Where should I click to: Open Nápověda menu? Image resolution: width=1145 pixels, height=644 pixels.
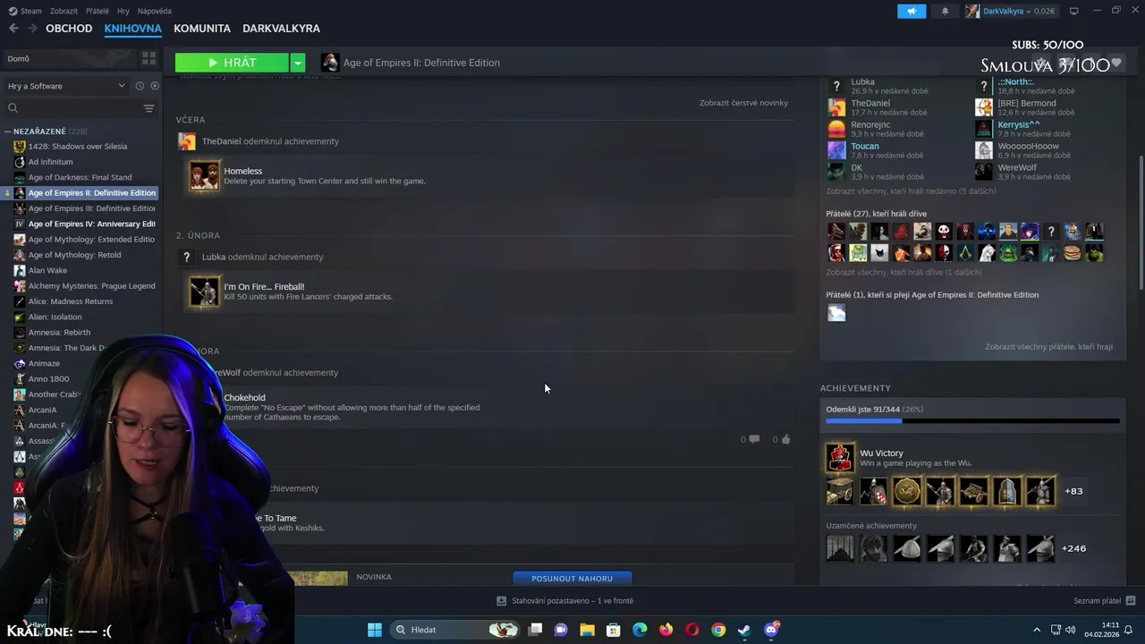click(x=154, y=11)
